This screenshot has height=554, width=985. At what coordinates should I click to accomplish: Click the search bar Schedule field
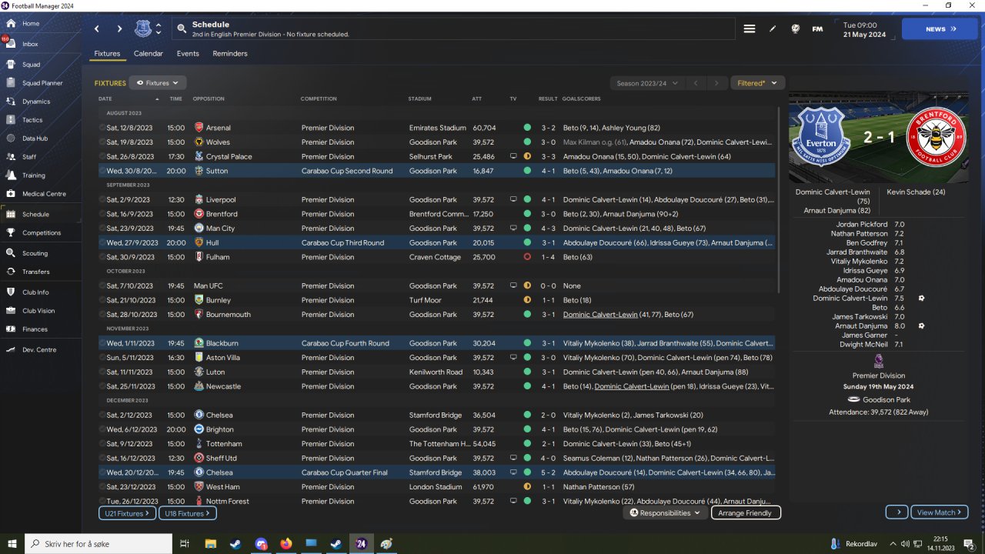coord(453,29)
